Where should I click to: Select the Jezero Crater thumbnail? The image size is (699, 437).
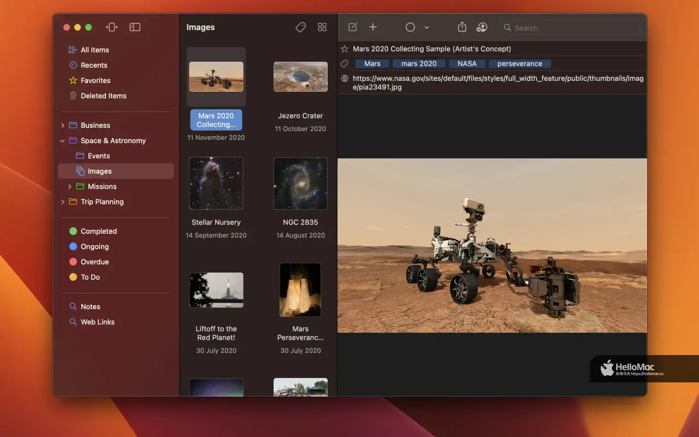300,76
